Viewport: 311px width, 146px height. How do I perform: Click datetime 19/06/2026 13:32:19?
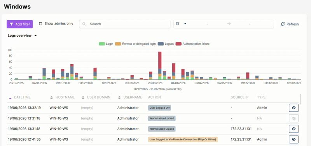coord(24,108)
